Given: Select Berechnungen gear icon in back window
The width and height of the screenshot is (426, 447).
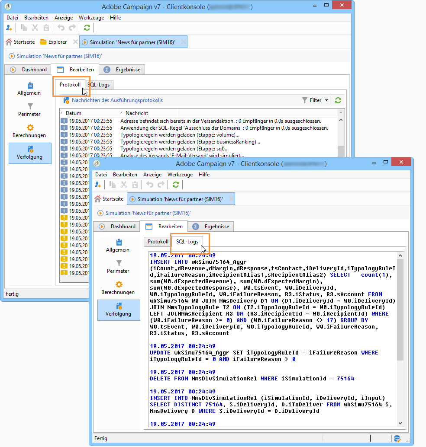Looking at the screenshot, I should [30, 128].
